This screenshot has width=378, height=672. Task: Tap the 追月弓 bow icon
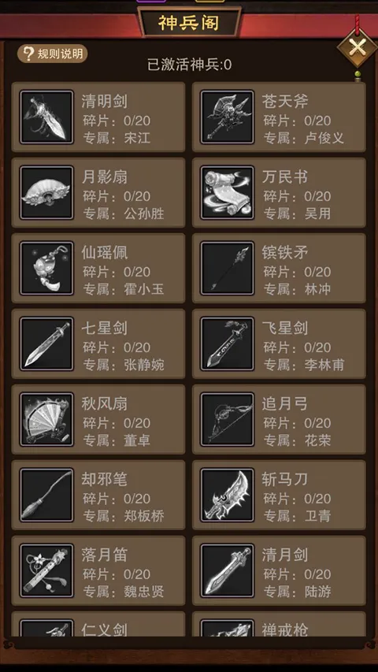(x=227, y=420)
